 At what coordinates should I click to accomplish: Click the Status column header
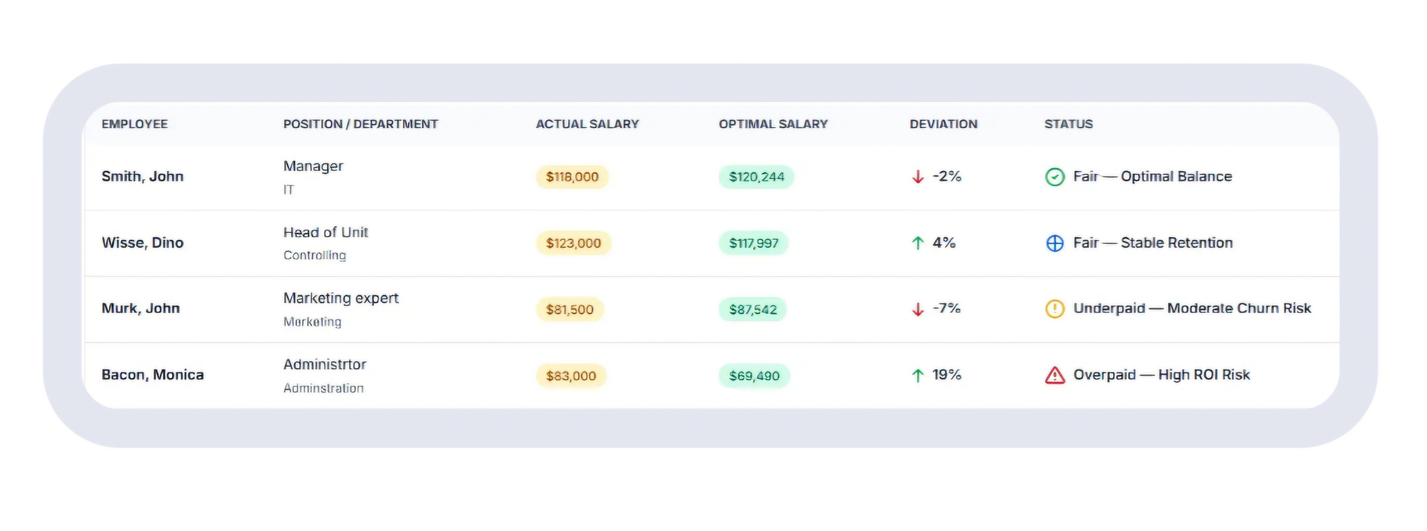coord(1068,124)
